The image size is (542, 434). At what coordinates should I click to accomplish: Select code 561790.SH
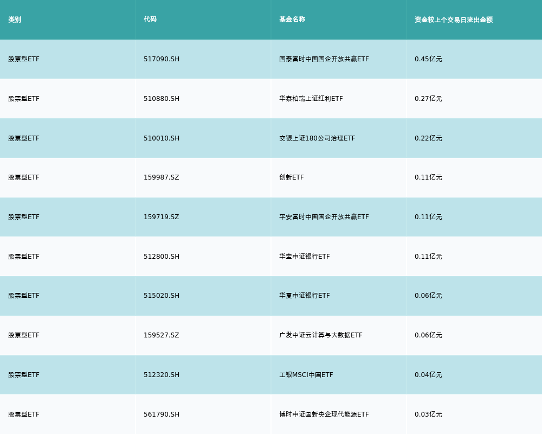(x=162, y=414)
